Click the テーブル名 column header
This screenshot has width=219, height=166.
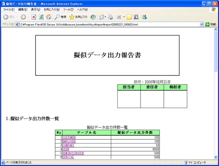point(87,133)
